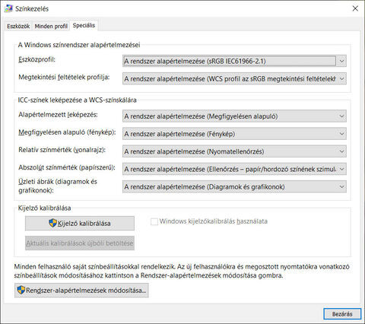Click the 'Minden felhasználó saját színbeállításokkal' info text
This screenshot has width=365, height=324.
tap(182, 271)
